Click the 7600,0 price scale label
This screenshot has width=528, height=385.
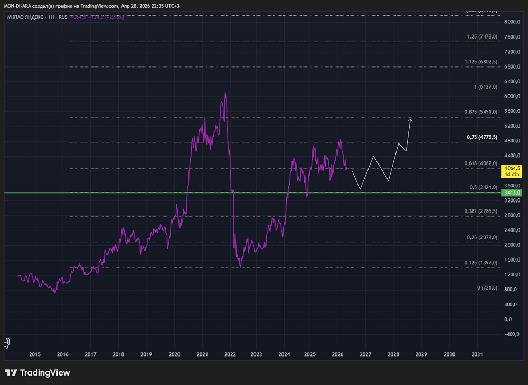pyautogui.click(x=512, y=37)
